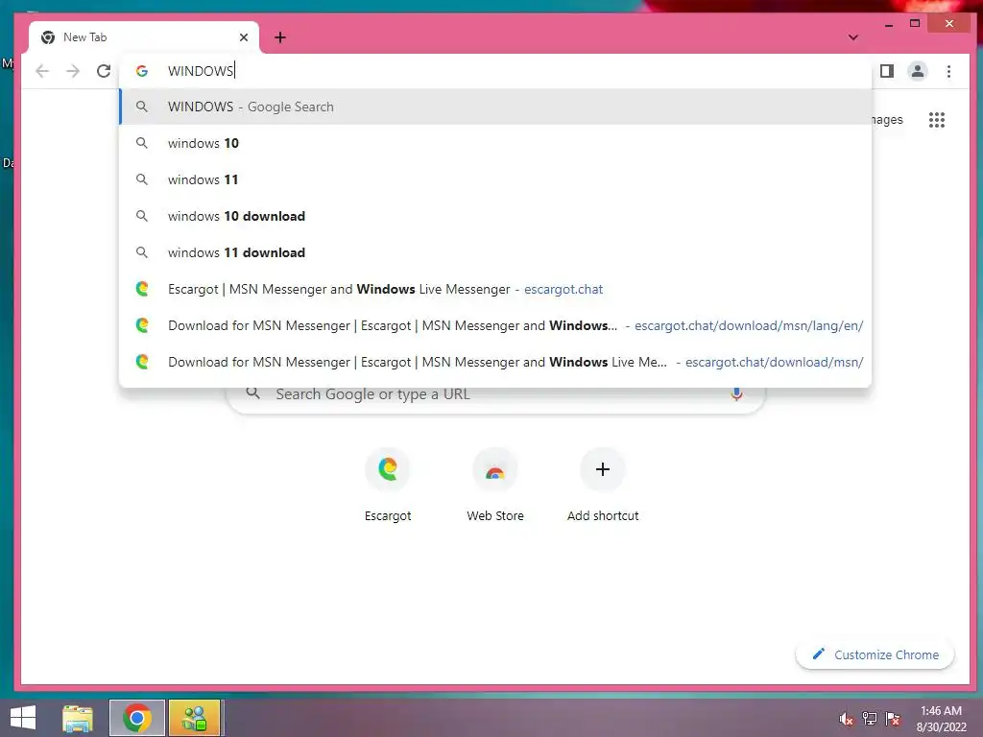Image resolution: width=983 pixels, height=737 pixels.
Task: Click the voice search microphone
Action: (x=736, y=393)
